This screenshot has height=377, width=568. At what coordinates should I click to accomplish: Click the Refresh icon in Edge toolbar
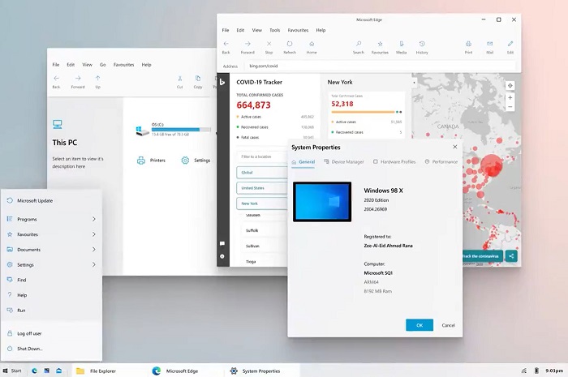(290, 43)
